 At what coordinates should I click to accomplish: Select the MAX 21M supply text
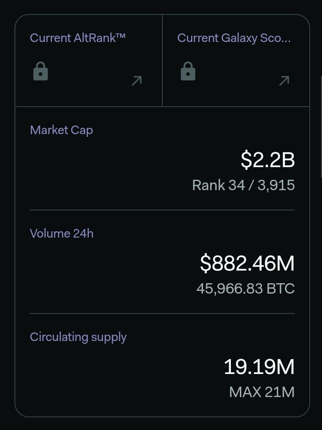pyautogui.click(x=262, y=392)
